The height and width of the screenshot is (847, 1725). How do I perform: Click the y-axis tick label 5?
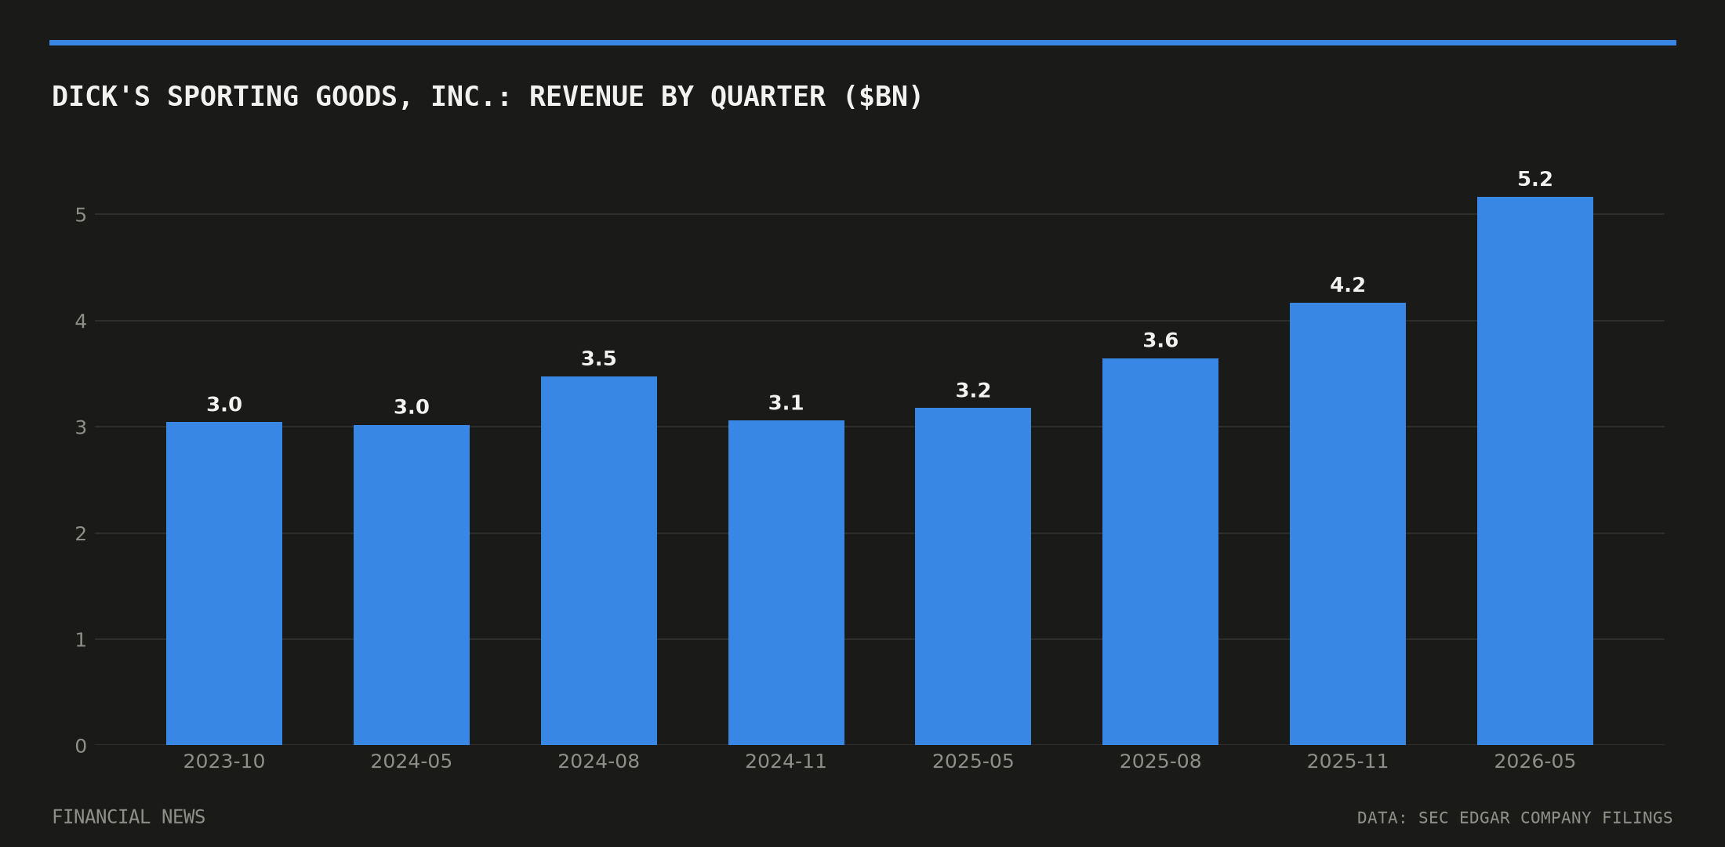point(81,215)
